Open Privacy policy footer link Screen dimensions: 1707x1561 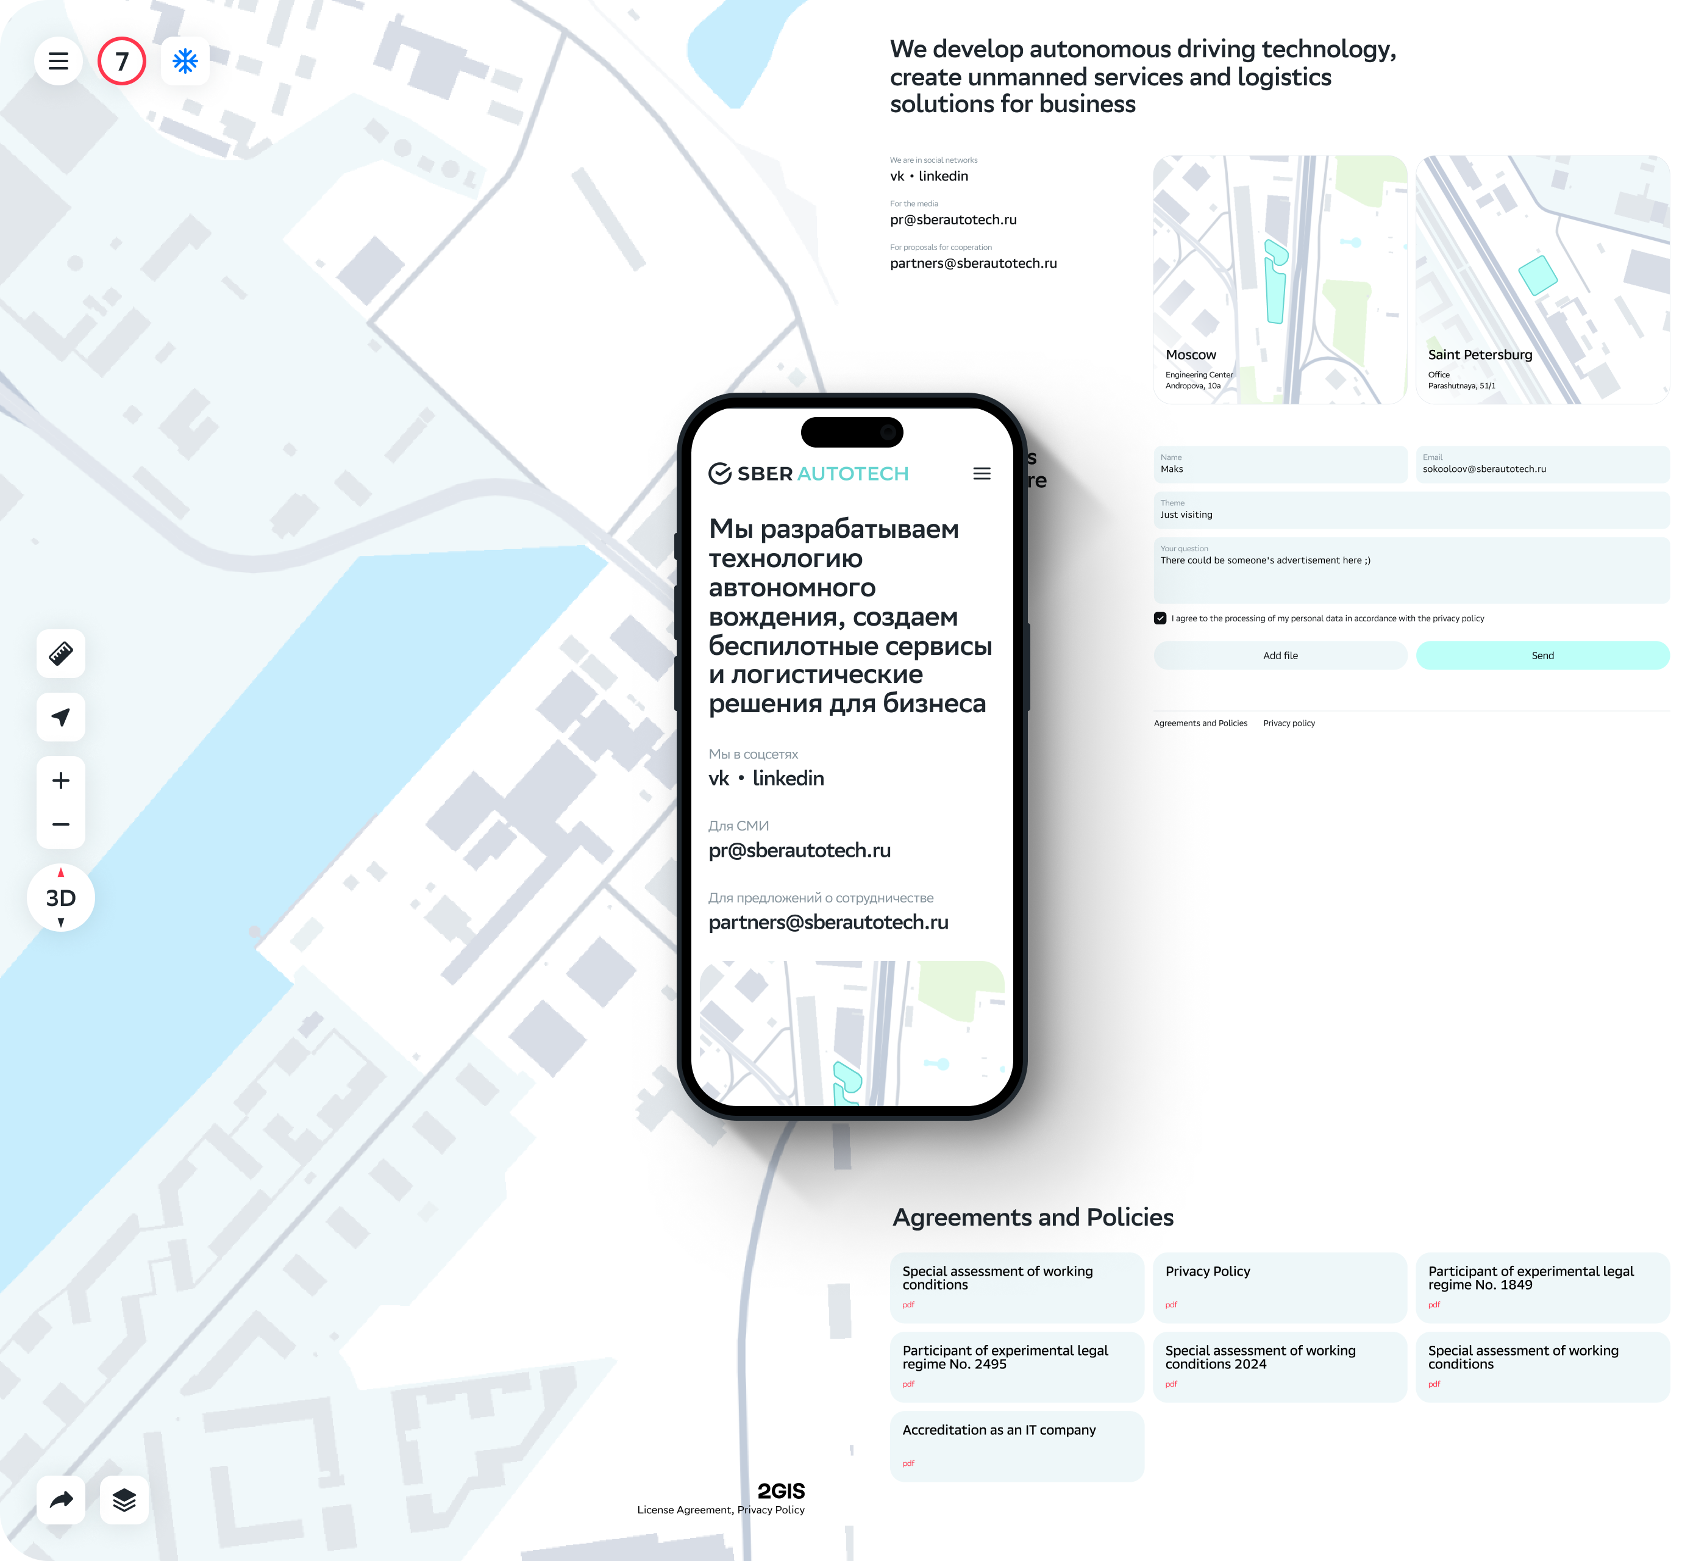[1289, 723]
